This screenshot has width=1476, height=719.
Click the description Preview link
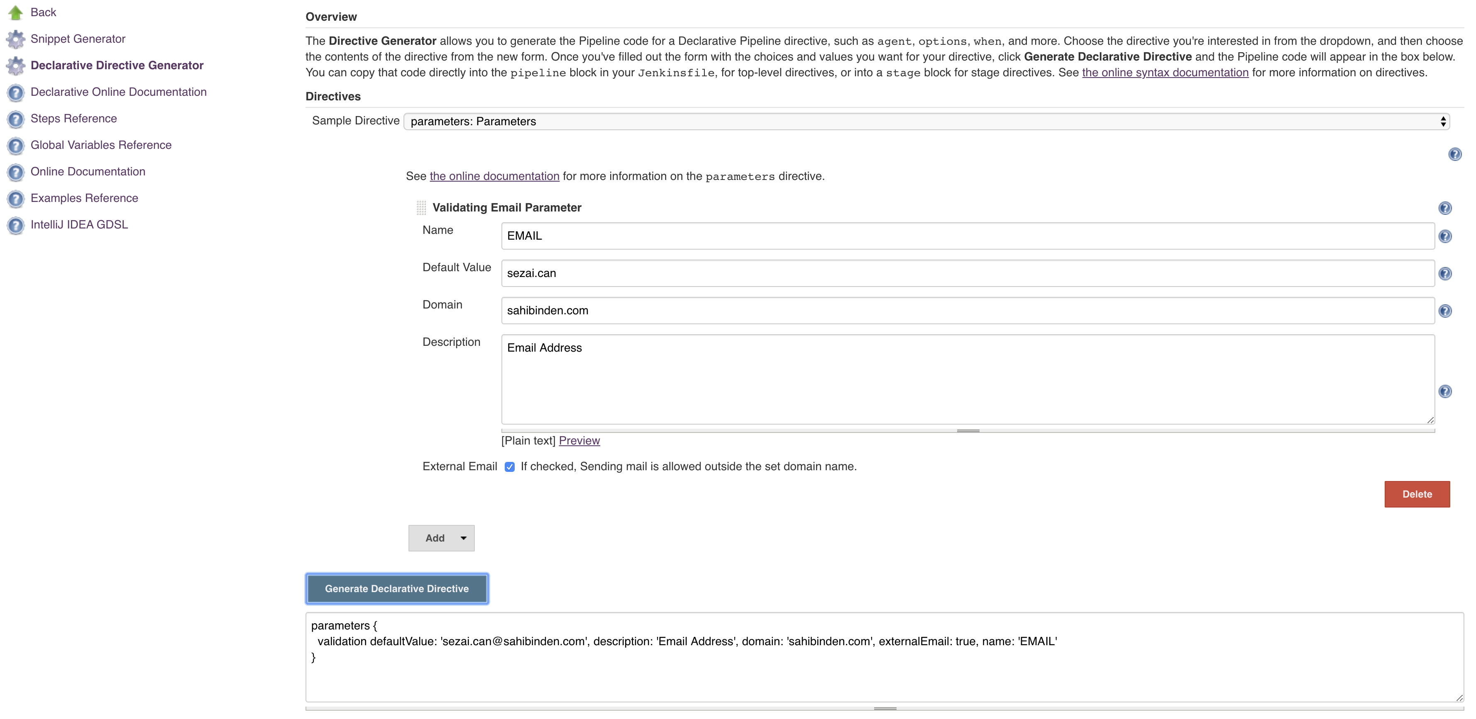click(579, 441)
